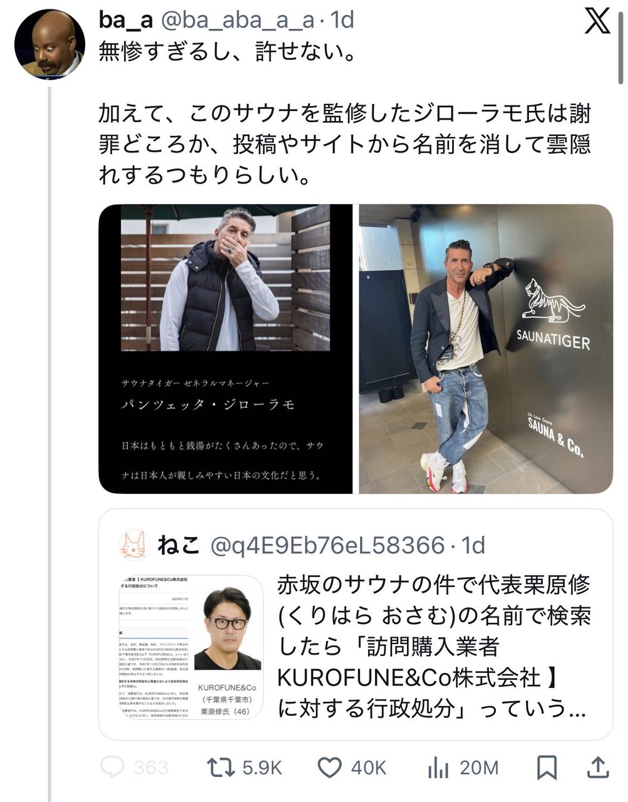628x802 pixels.
Task: Bookmark this post
Action: pyautogui.click(x=547, y=767)
